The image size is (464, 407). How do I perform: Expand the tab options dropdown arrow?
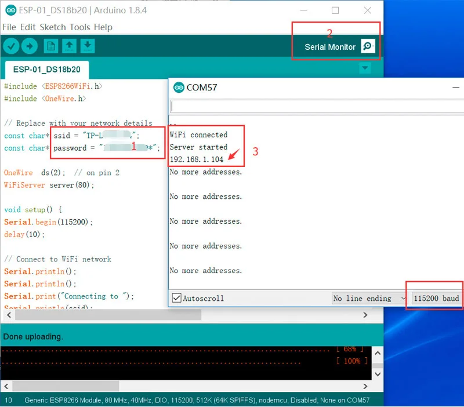[x=365, y=68]
